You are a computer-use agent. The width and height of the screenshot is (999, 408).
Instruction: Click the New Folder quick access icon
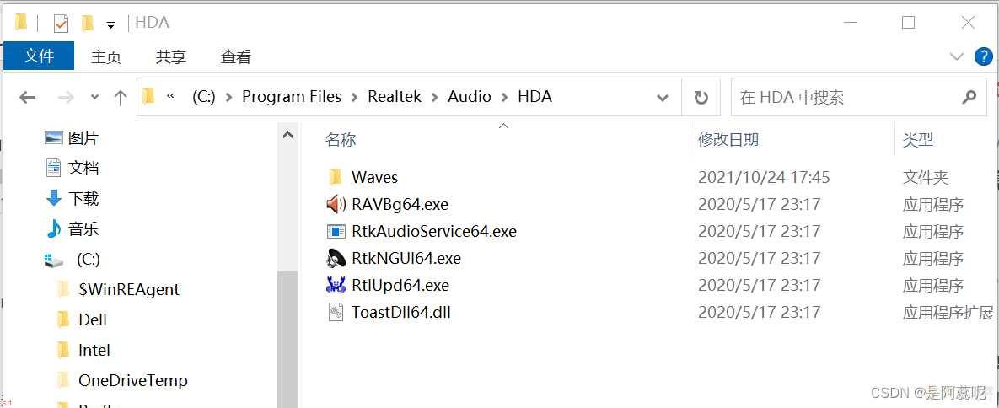coord(88,24)
